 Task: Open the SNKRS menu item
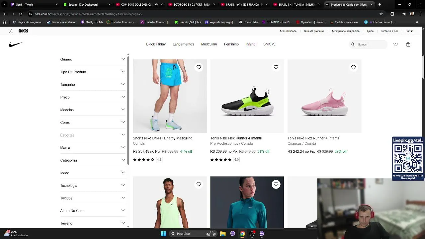click(x=269, y=44)
